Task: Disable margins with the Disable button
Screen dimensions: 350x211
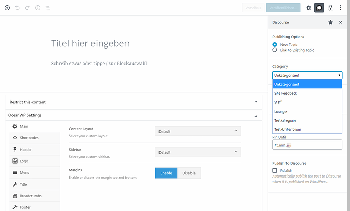Action: click(x=189, y=173)
